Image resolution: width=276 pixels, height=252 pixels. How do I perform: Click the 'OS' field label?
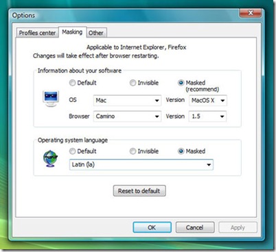coord(73,100)
